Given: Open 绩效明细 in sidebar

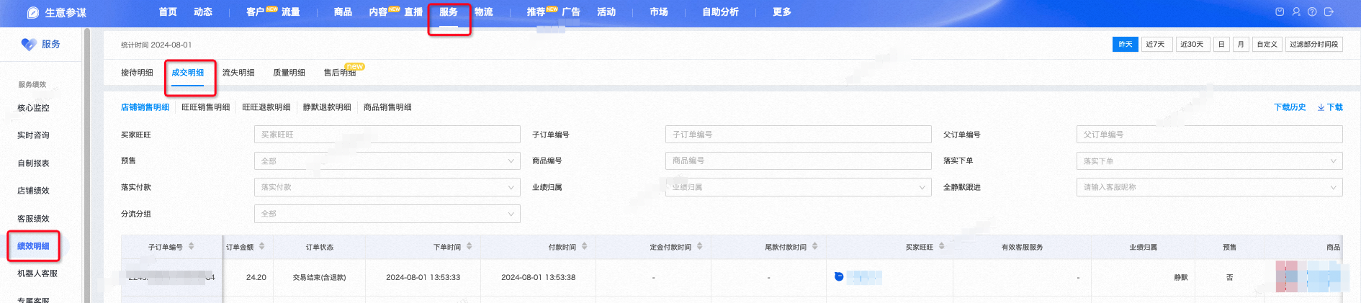Looking at the screenshot, I should point(33,246).
